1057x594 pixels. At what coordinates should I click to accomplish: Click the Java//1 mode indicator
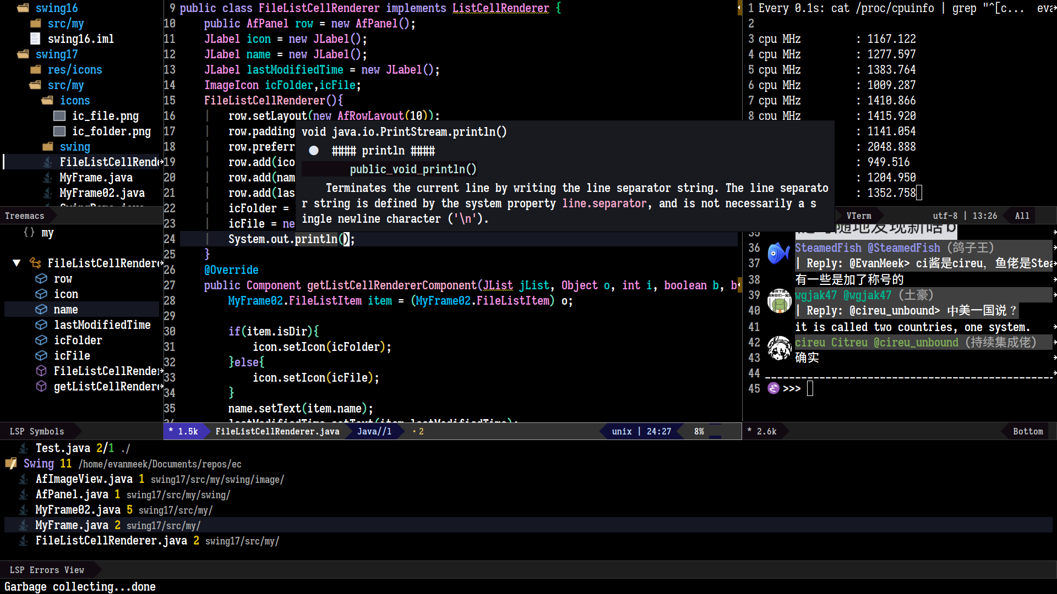pyautogui.click(x=374, y=432)
